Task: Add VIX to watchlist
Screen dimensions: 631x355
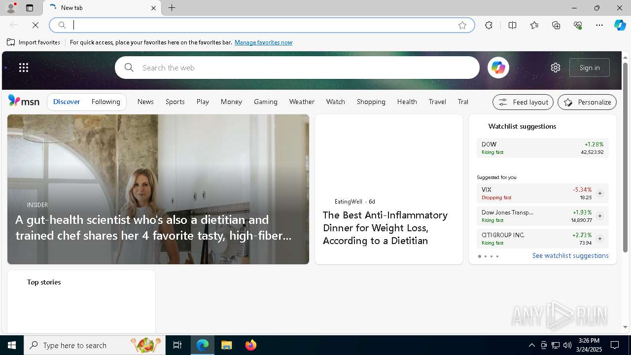Action: (x=599, y=193)
